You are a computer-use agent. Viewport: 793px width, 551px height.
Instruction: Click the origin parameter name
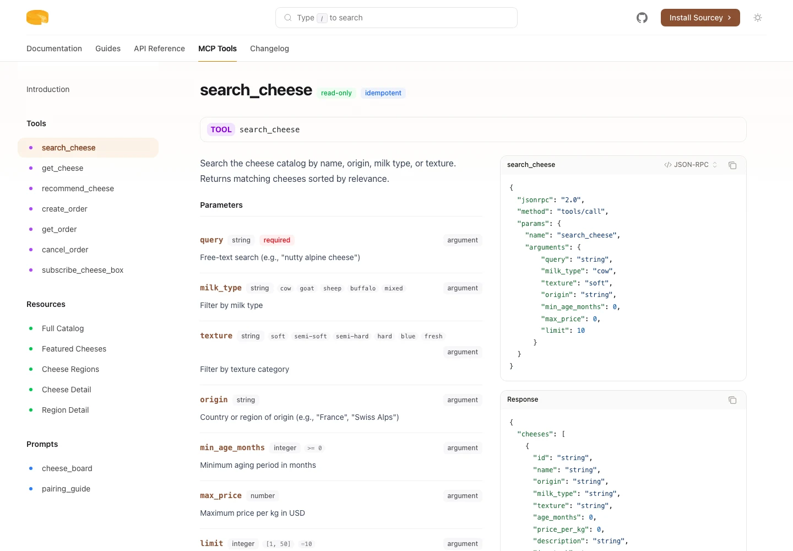coord(214,400)
